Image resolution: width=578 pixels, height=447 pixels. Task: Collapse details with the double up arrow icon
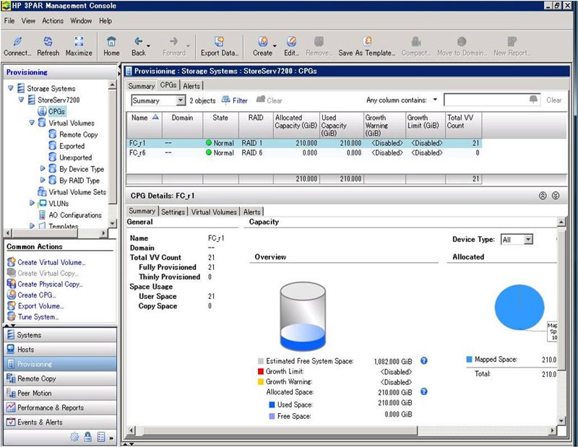click(543, 196)
